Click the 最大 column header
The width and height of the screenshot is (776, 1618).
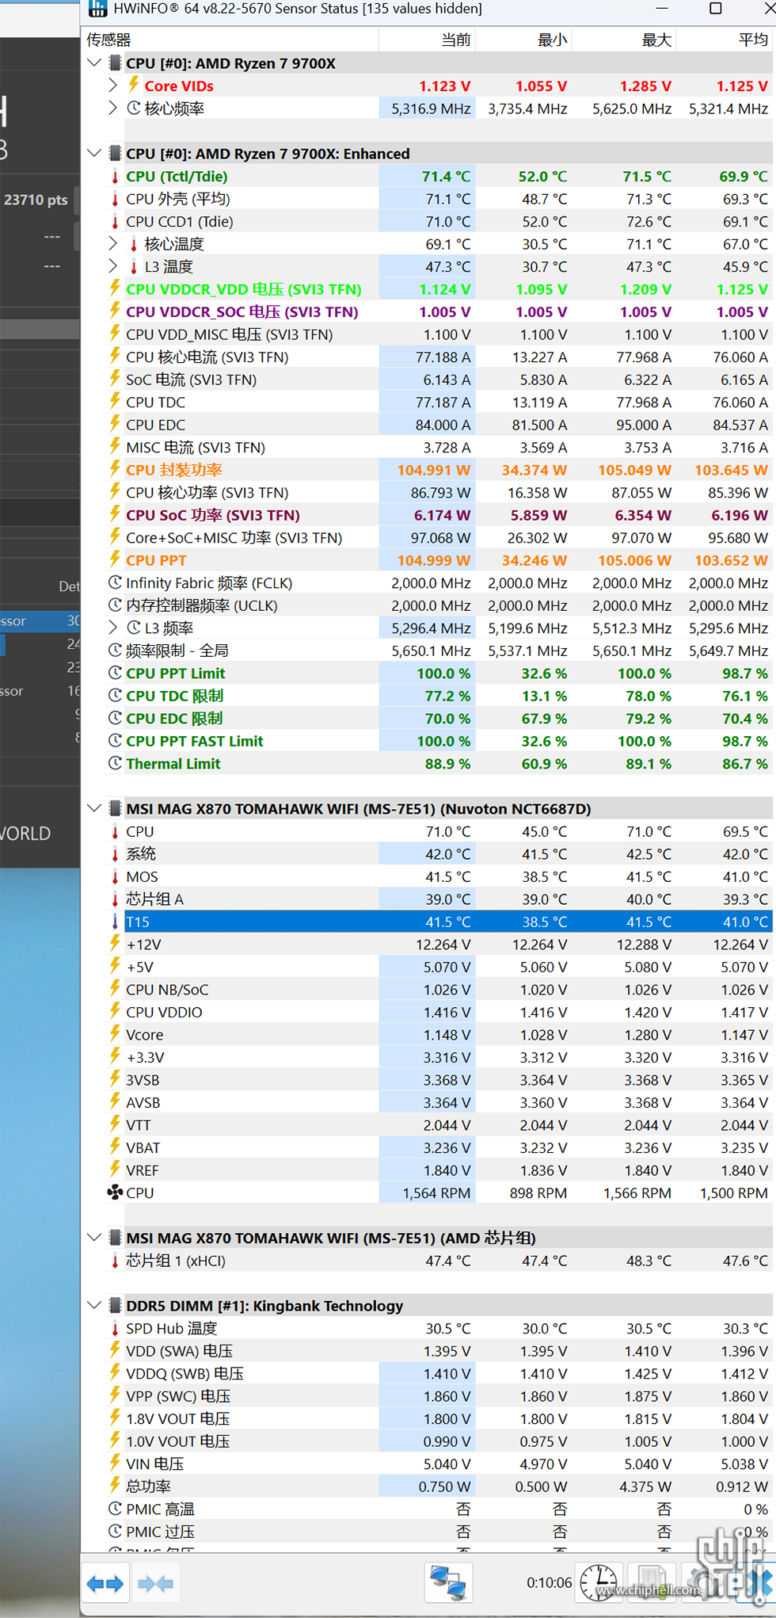624,40
